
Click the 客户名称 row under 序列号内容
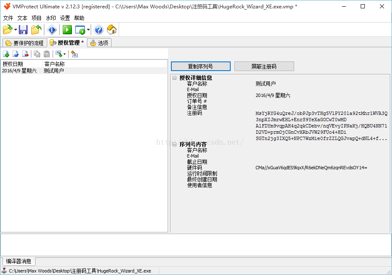280,150
